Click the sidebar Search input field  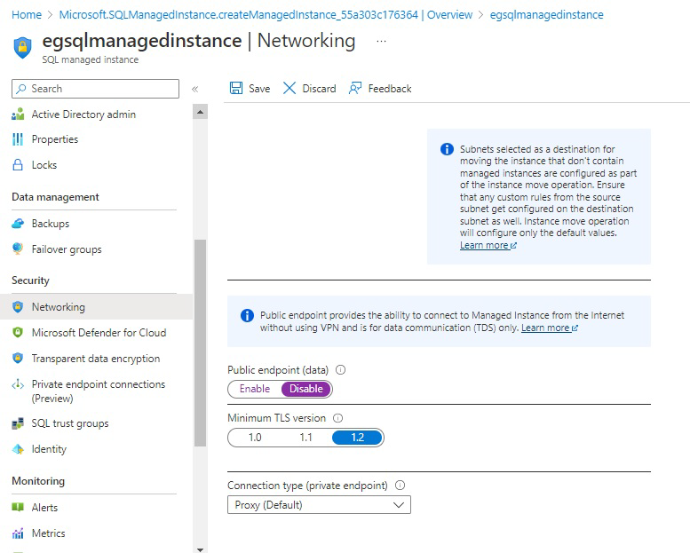(96, 89)
